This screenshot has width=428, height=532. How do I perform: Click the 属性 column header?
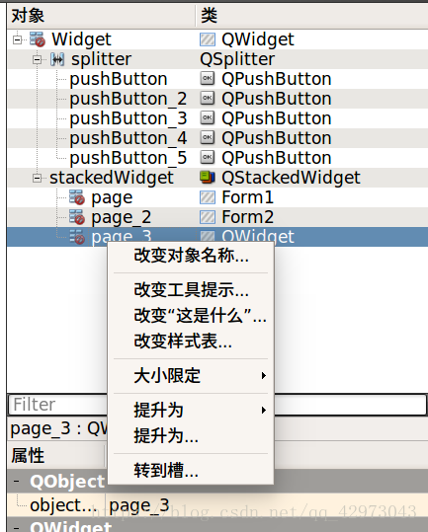point(55,455)
